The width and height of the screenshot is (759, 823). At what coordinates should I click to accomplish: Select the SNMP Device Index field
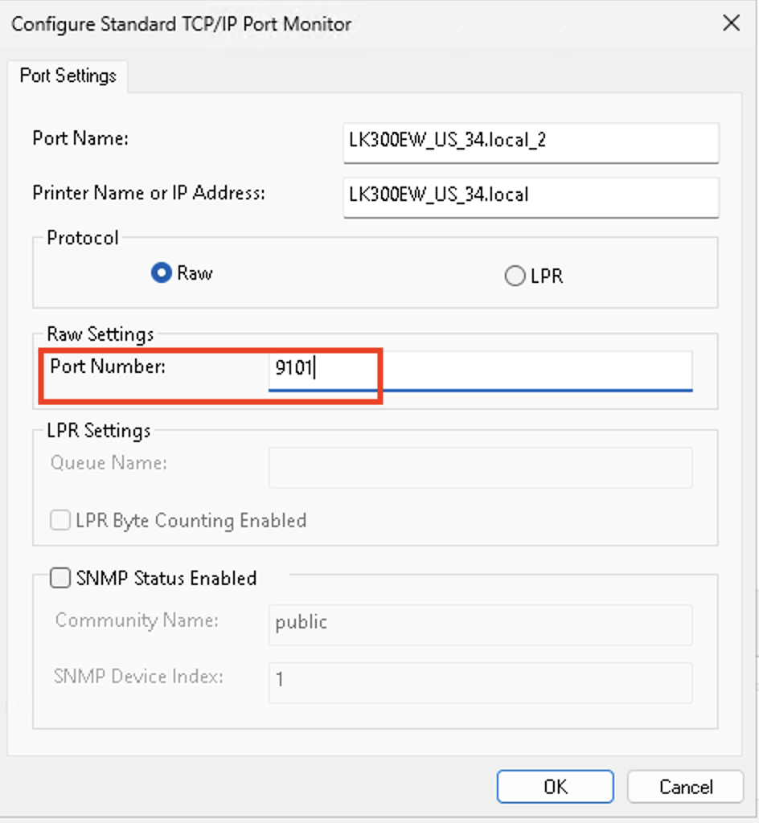pyautogui.click(x=479, y=682)
